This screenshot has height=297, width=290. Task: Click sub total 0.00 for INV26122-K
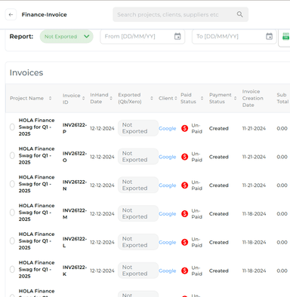[282, 271]
